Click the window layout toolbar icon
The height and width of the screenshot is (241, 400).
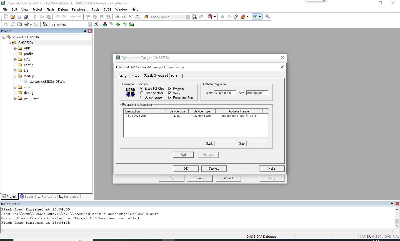click(x=255, y=17)
